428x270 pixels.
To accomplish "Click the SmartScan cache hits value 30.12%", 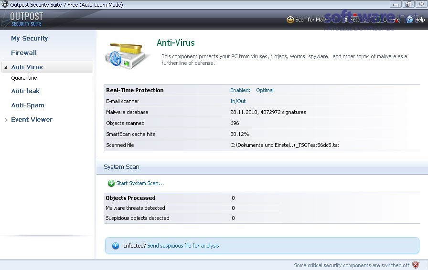I will [x=240, y=134].
